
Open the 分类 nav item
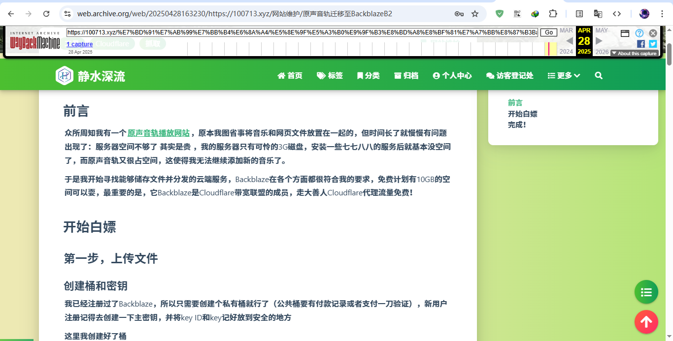coord(368,75)
